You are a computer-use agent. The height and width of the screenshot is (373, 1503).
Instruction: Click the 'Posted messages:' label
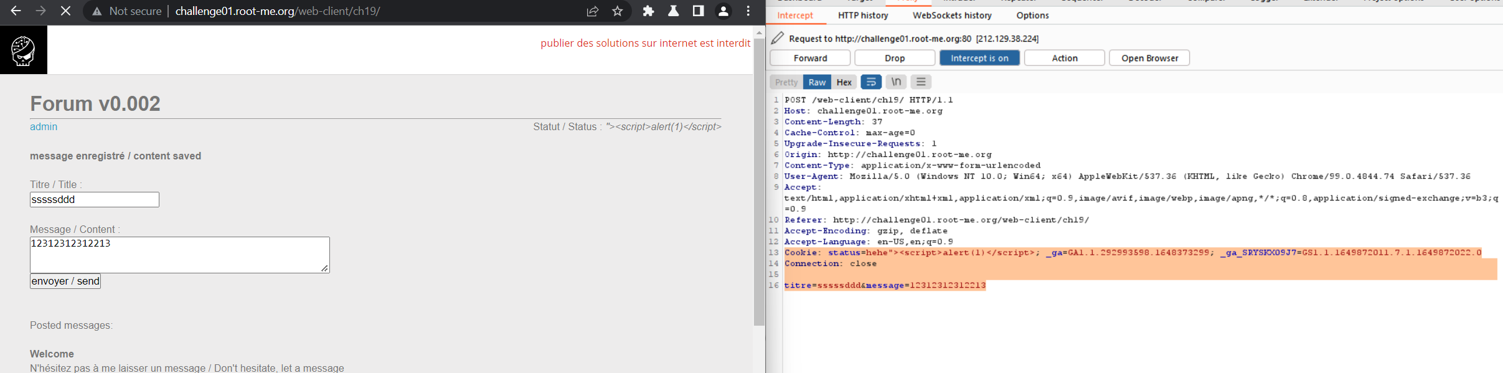pyautogui.click(x=71, y=325)
